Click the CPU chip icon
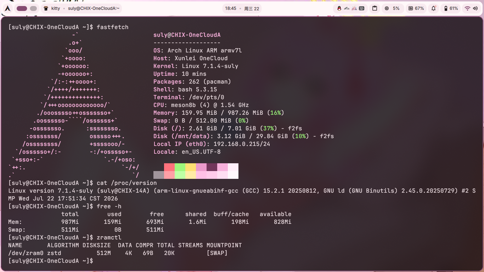This screenshot has width=484, height=272. pyautogui.click(x=387, y=8)
